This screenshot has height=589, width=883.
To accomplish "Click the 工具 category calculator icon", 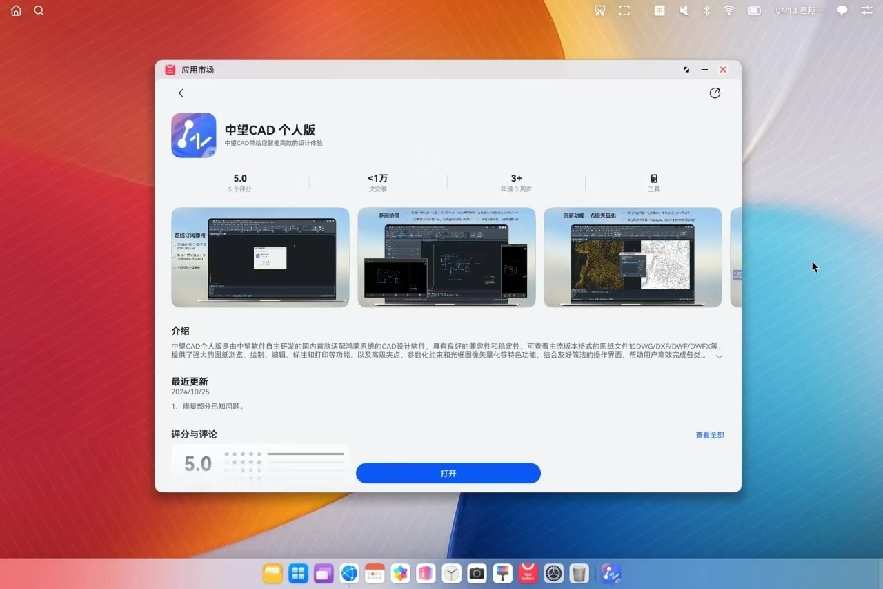I will point(654,178).
